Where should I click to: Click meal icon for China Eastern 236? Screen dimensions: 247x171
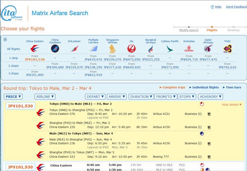coord(209,143)
